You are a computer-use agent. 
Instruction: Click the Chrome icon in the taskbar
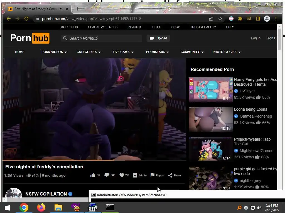click(24, 207)
